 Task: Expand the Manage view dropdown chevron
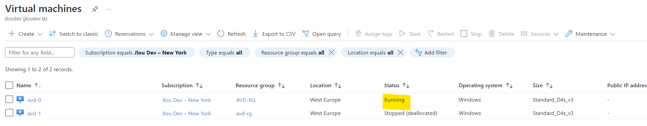[x=208, y=34]
